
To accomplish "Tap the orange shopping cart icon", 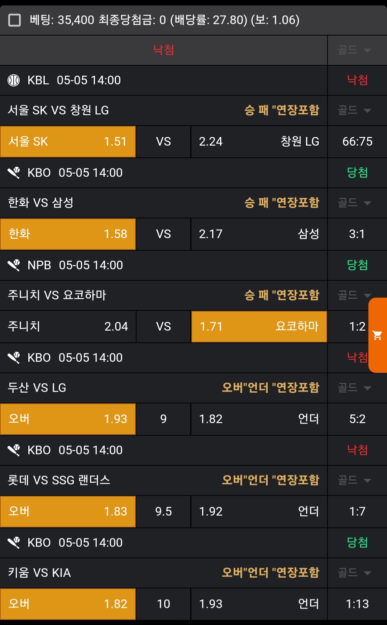I will click(377, 335).
